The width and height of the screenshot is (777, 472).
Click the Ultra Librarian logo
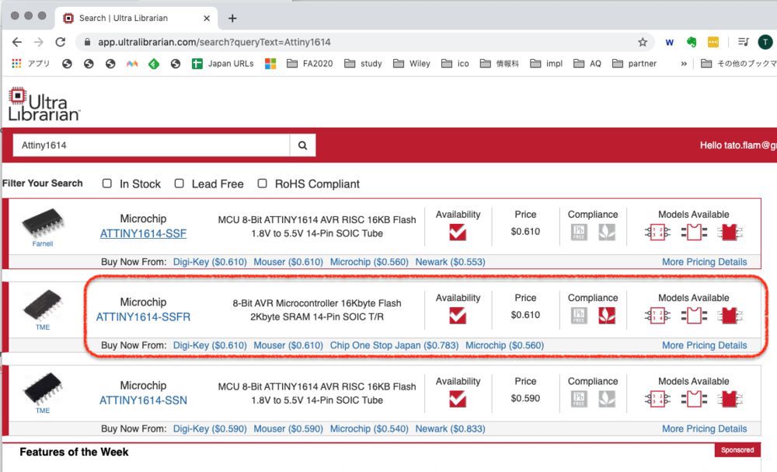[44, 104]
